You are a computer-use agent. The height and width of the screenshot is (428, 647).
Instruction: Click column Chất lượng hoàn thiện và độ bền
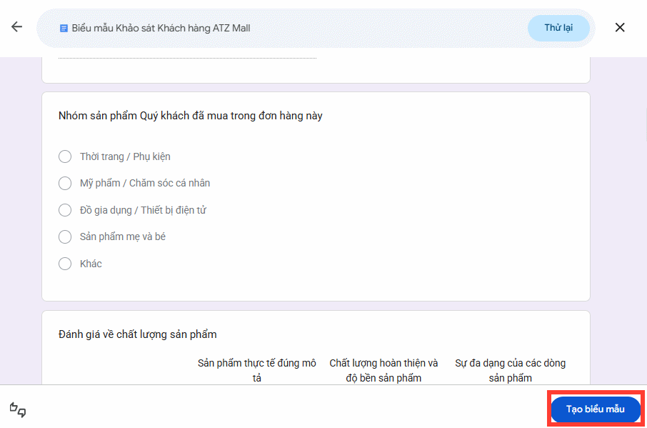(383, 370)
